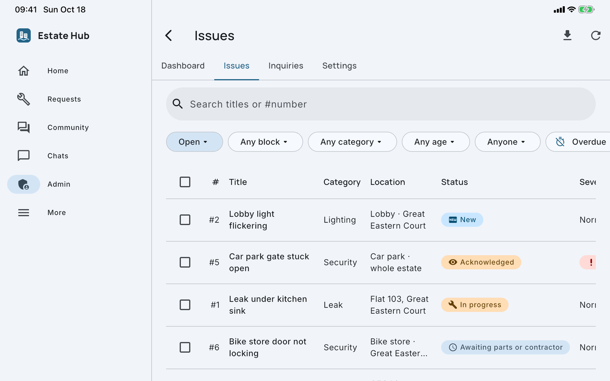Click the New status badge
Screen dimensions: 610x381
tap(462, 220)
